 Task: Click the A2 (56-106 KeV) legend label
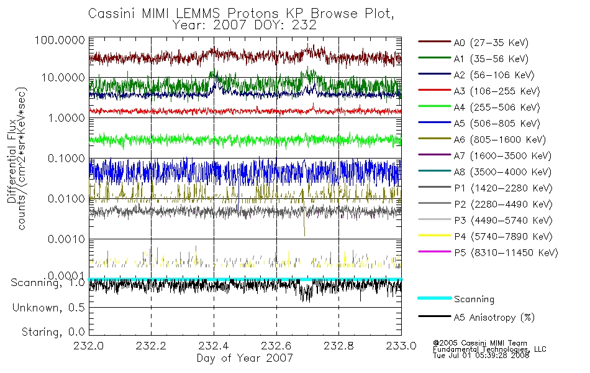[494, 75]
